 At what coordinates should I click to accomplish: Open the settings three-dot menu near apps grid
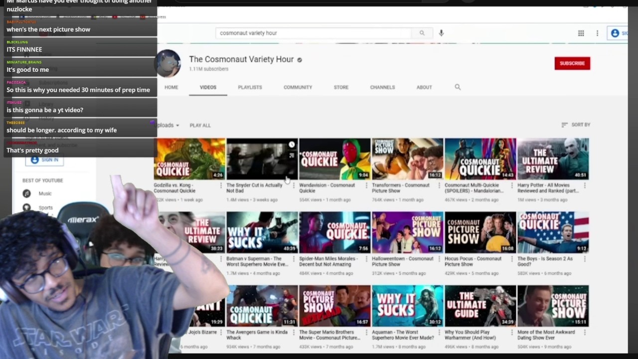[597, 33]
